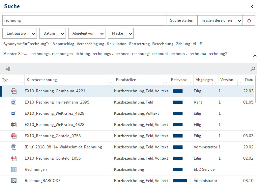This screenshot has height=185, width=257.
Task: Open the magnifier filter in the results toolbar
Action: (253, 69)
